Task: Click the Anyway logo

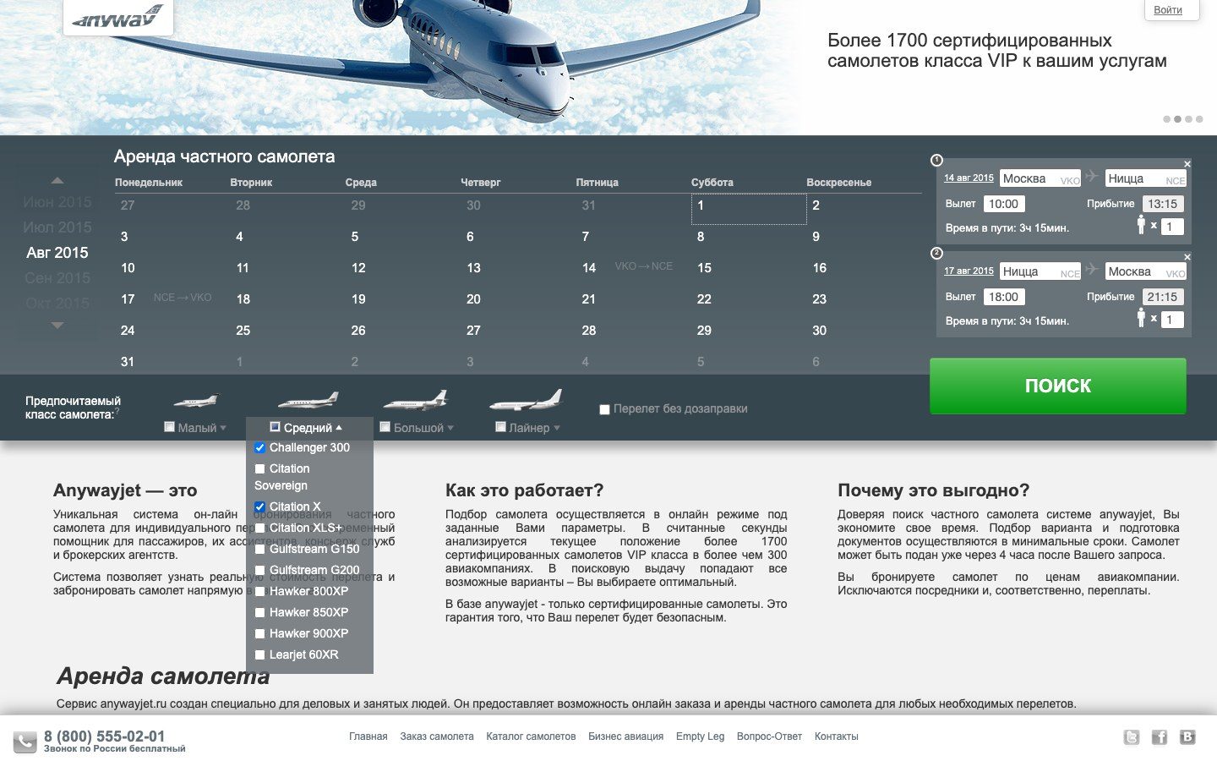Action: point(118,16)
